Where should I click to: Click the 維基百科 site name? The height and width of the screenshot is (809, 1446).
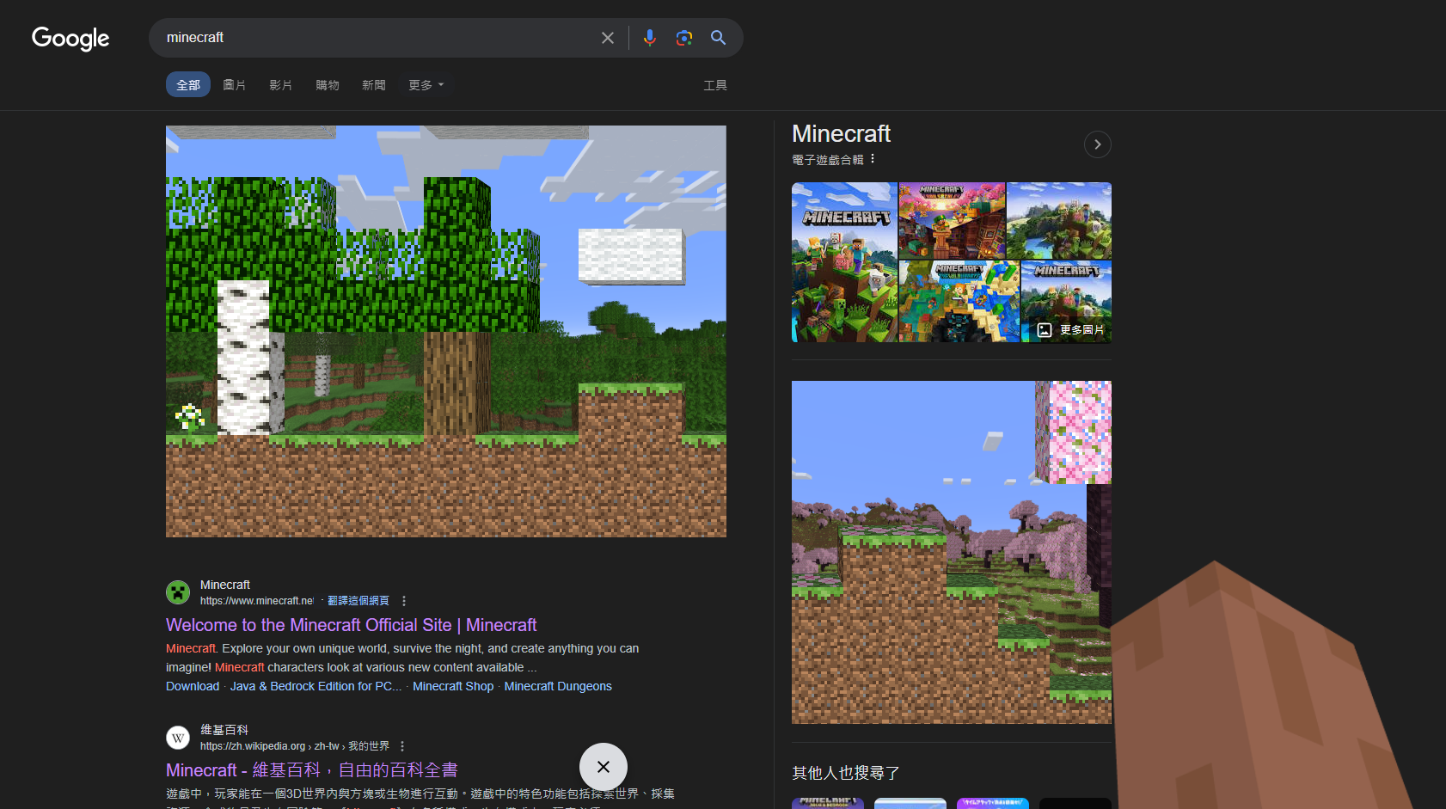click(x=224, y=730)
